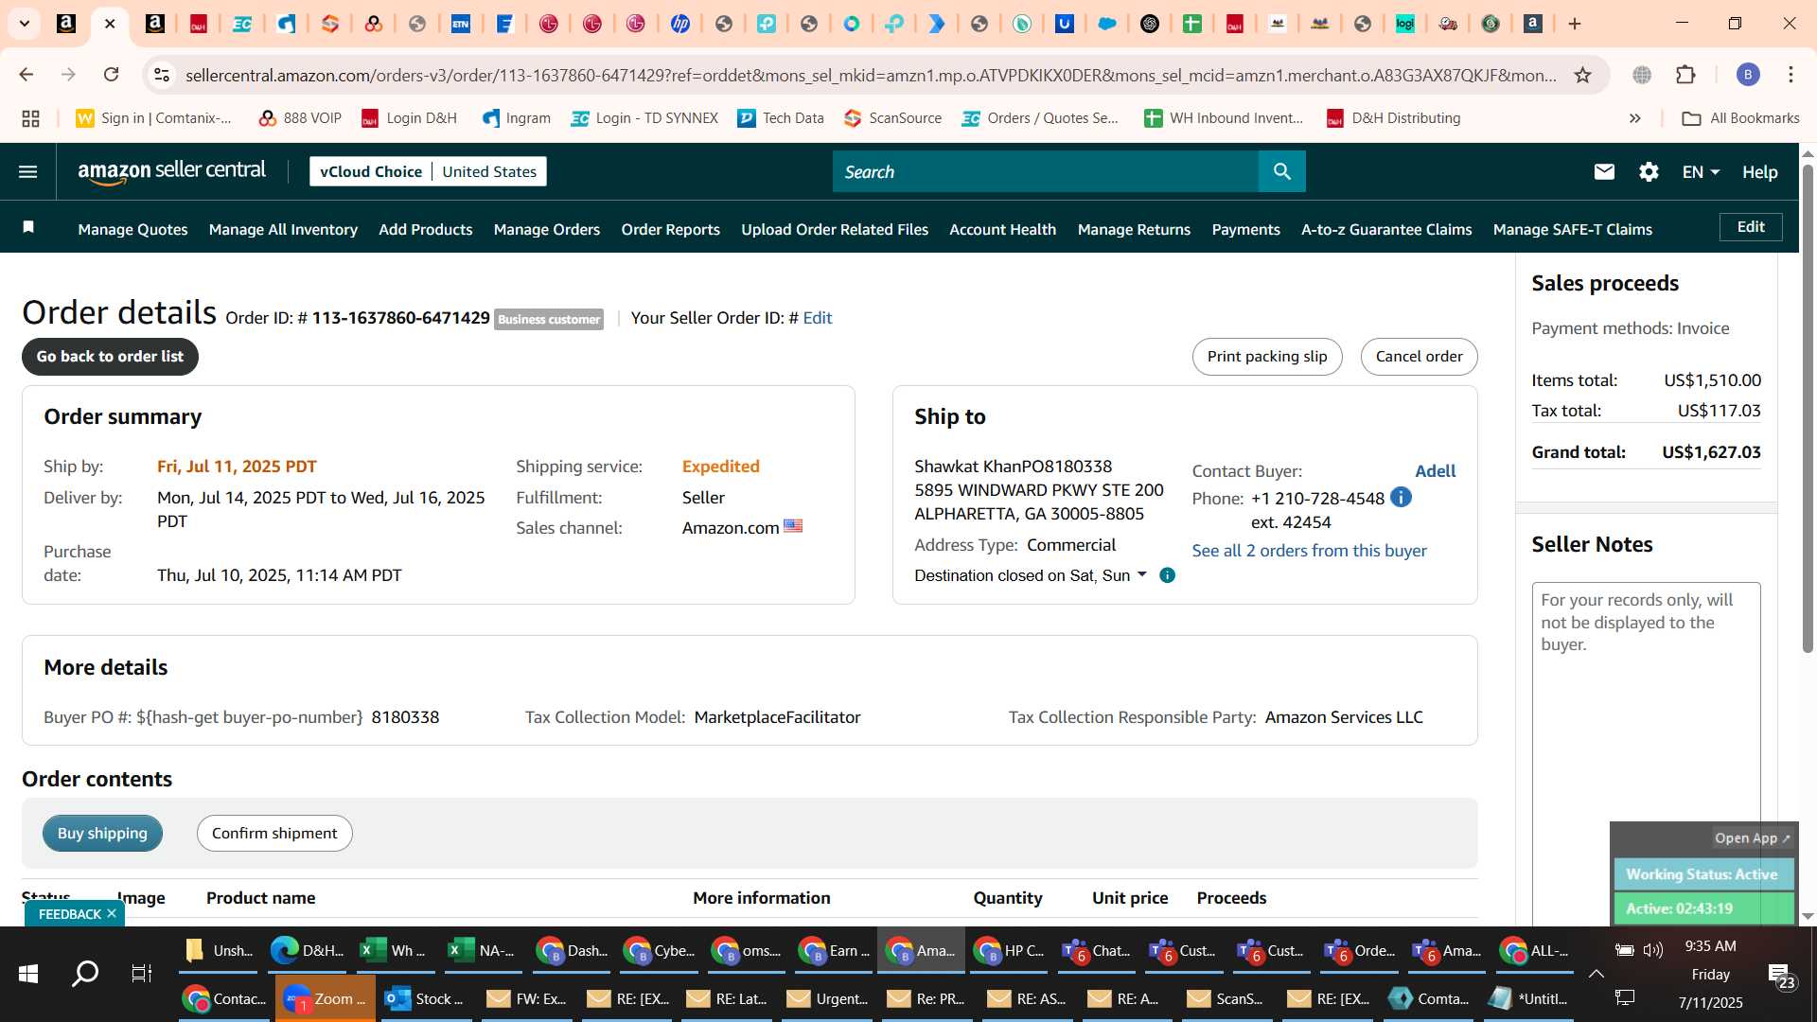Image resolution: width=1817 pixels, height=1022 pixels.
Task: Open ScanSource bookmark
Action: pyautogui.click(x=892, y=118)
